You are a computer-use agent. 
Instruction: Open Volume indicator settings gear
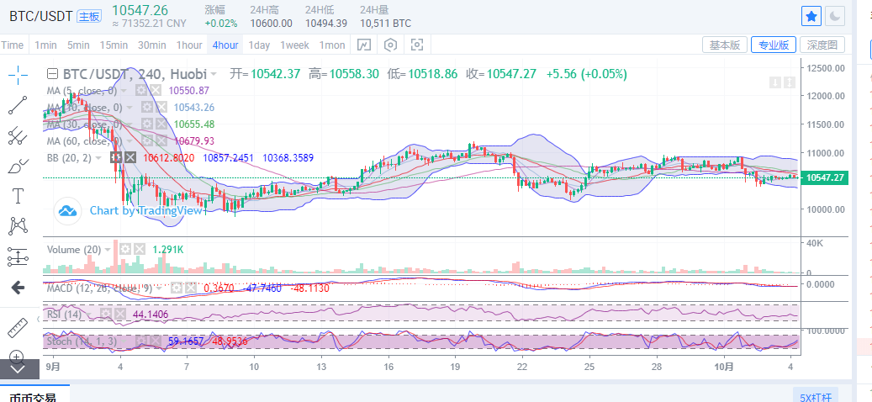point(125,250)
